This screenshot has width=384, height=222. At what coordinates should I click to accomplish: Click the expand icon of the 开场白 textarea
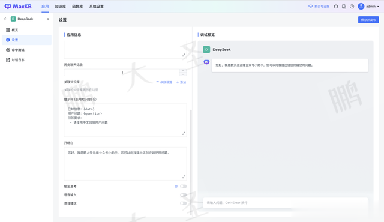click(x=184, y=177)
